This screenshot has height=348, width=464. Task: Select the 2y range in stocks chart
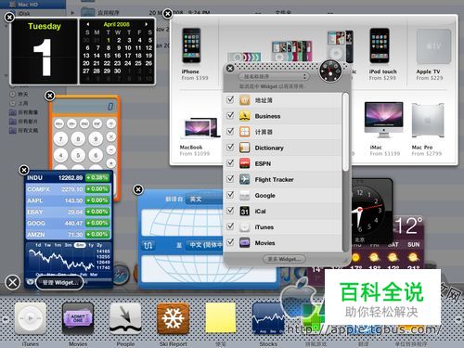(99, 245)
